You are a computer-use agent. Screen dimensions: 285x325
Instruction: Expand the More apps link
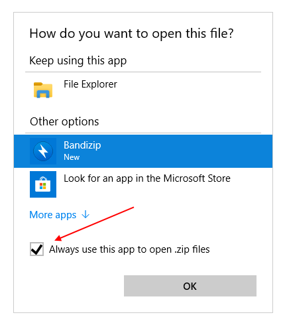(53, 215)
